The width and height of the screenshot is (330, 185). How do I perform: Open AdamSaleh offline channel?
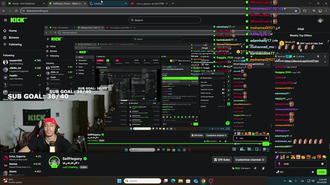pyautogui.click(x=22, y=85)
